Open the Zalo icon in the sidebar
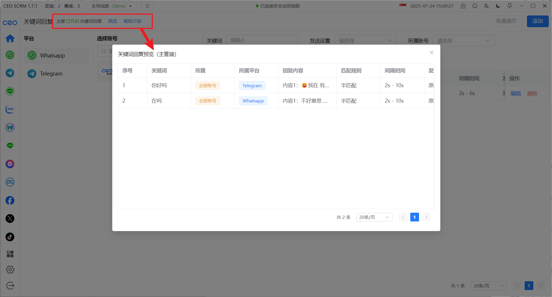 10,109
